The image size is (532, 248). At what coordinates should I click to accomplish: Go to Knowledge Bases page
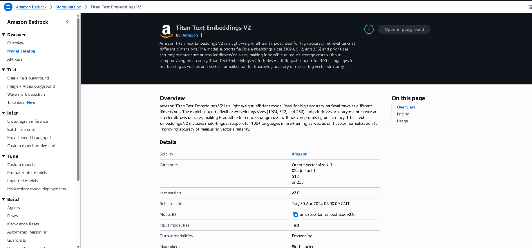(23, 224)
